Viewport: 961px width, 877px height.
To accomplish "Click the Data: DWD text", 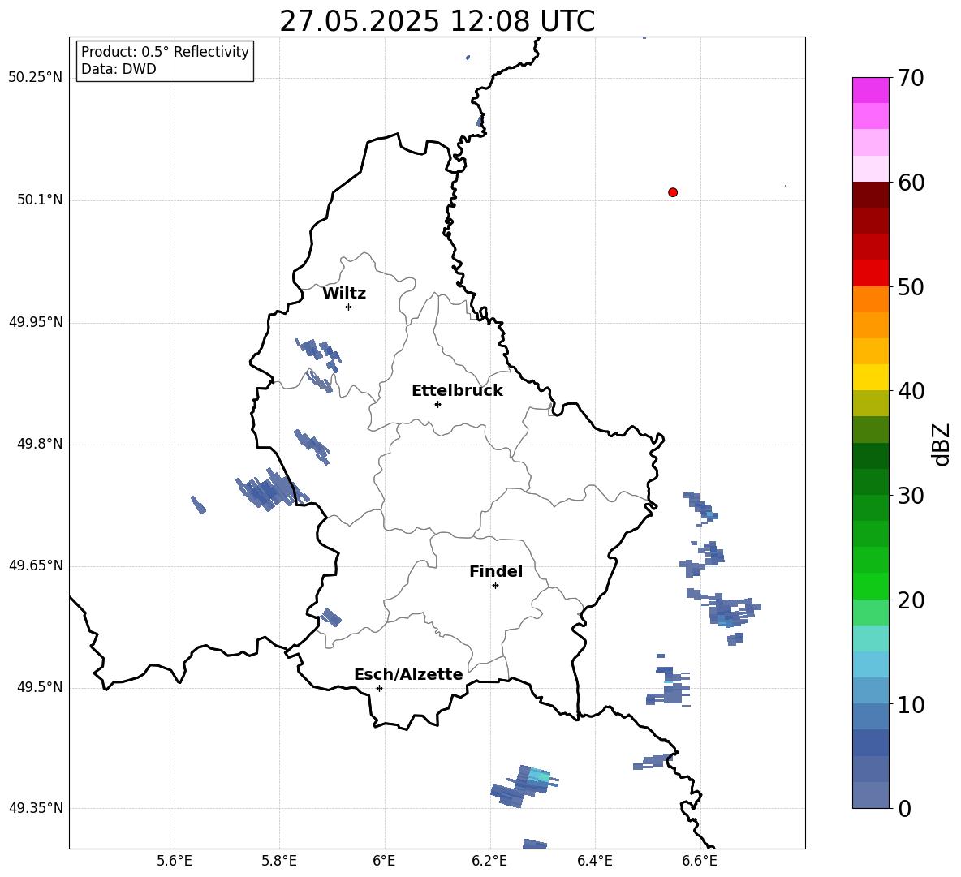I will point(119,69).
